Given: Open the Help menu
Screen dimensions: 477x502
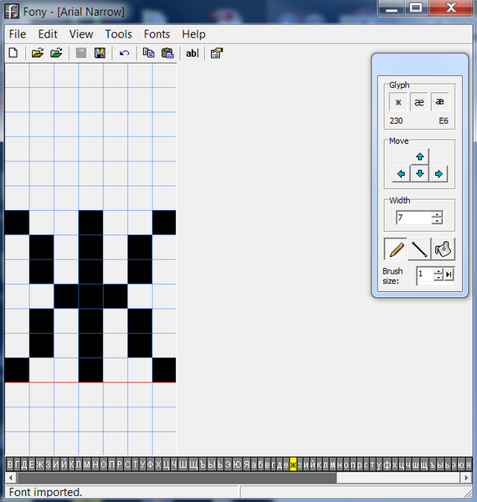Looking at the screenshot, I should (193, 34).
